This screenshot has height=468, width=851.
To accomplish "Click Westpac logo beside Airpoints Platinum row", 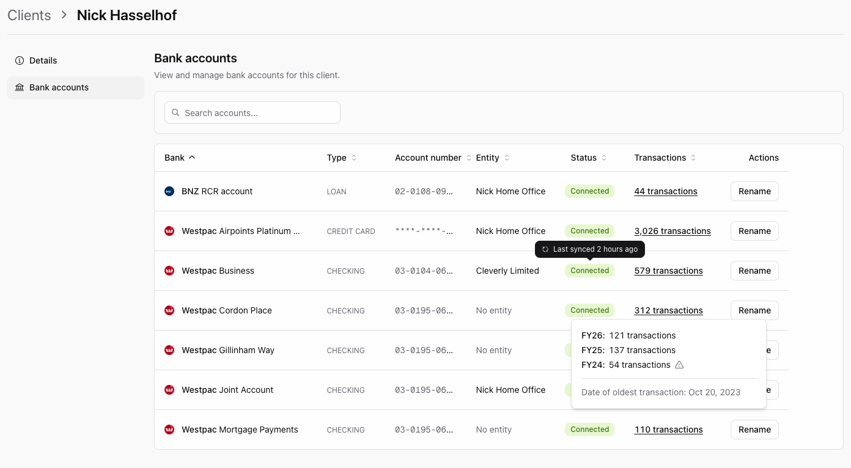I will (x=169, y=231).
